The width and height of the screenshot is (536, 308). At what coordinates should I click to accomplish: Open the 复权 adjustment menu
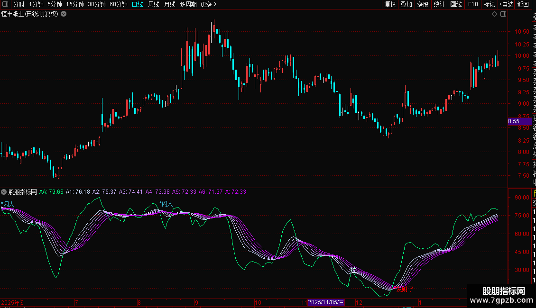click(390, 4)
